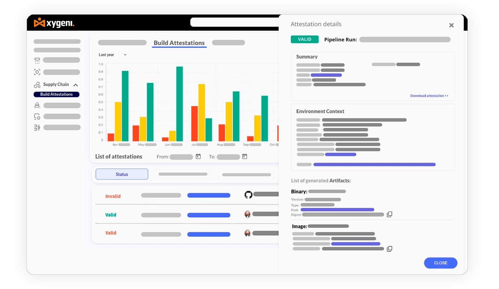
Task: Close the Attestation details panel with X
Action: coord(451,25)
